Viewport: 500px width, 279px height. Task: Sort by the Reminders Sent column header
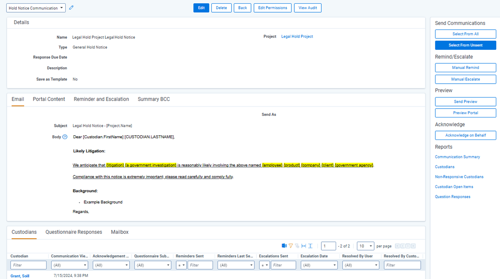[190, 256]
